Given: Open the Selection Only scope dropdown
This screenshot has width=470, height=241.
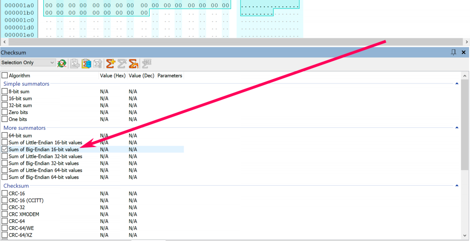Looking at the screenshot, I should pos(28,63).
